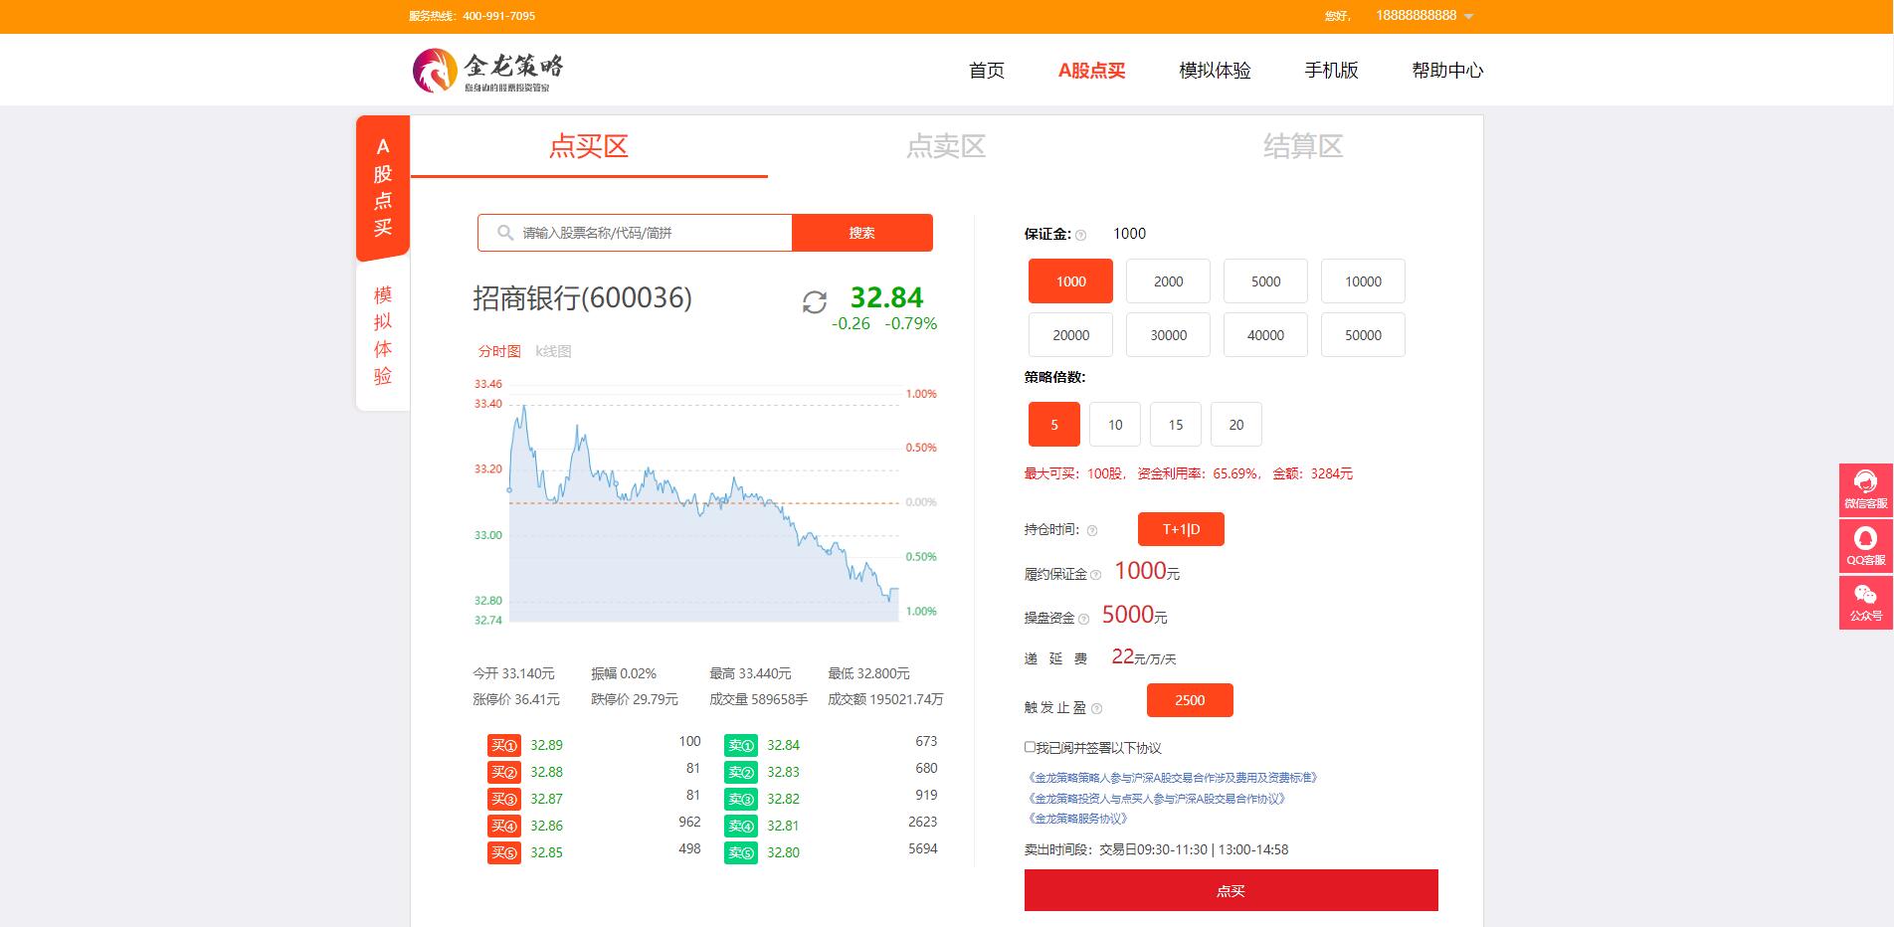Viewport: 1894px width, 927px height.
Task: Open the official account (公众号) widget
Action: pos(1865,602)
